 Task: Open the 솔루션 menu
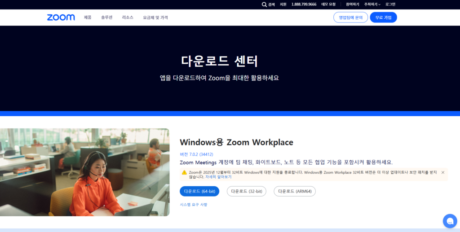coord(107,18)
